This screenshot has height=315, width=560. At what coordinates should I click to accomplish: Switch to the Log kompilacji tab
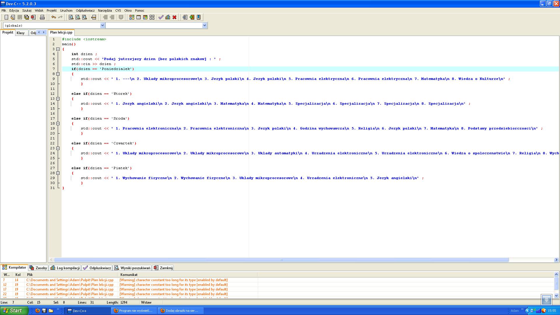(65, 268)
